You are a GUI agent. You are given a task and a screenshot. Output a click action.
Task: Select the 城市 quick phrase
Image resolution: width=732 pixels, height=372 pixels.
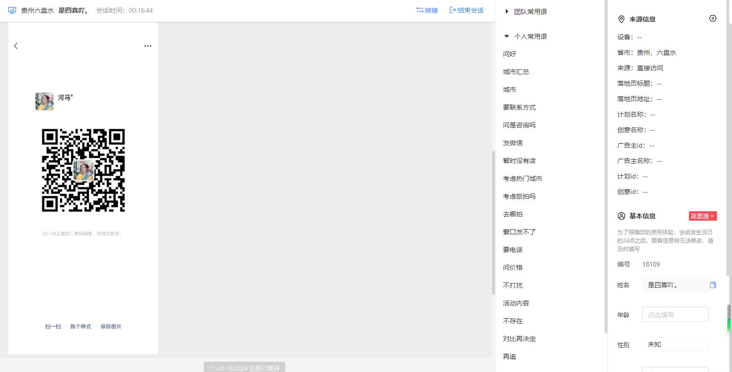pos(510,89)
